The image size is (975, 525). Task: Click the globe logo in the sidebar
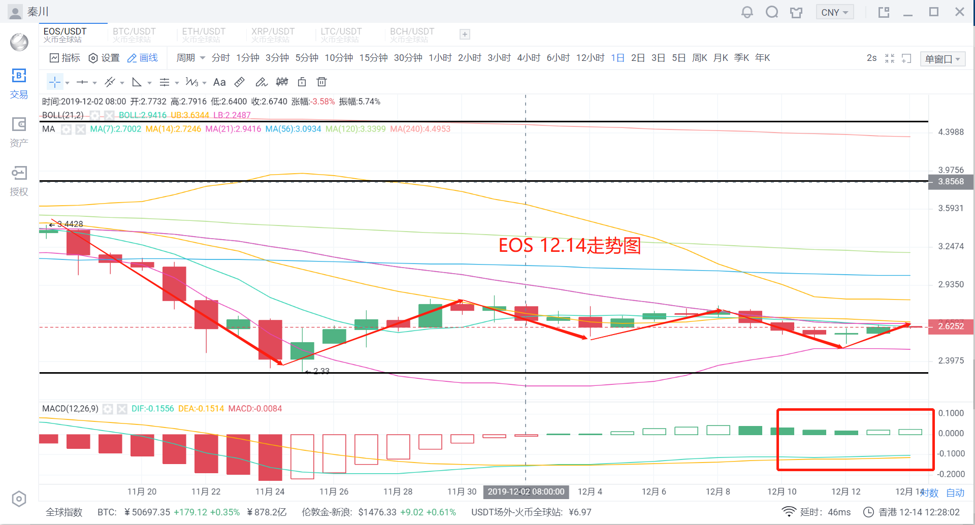point(19,42)
